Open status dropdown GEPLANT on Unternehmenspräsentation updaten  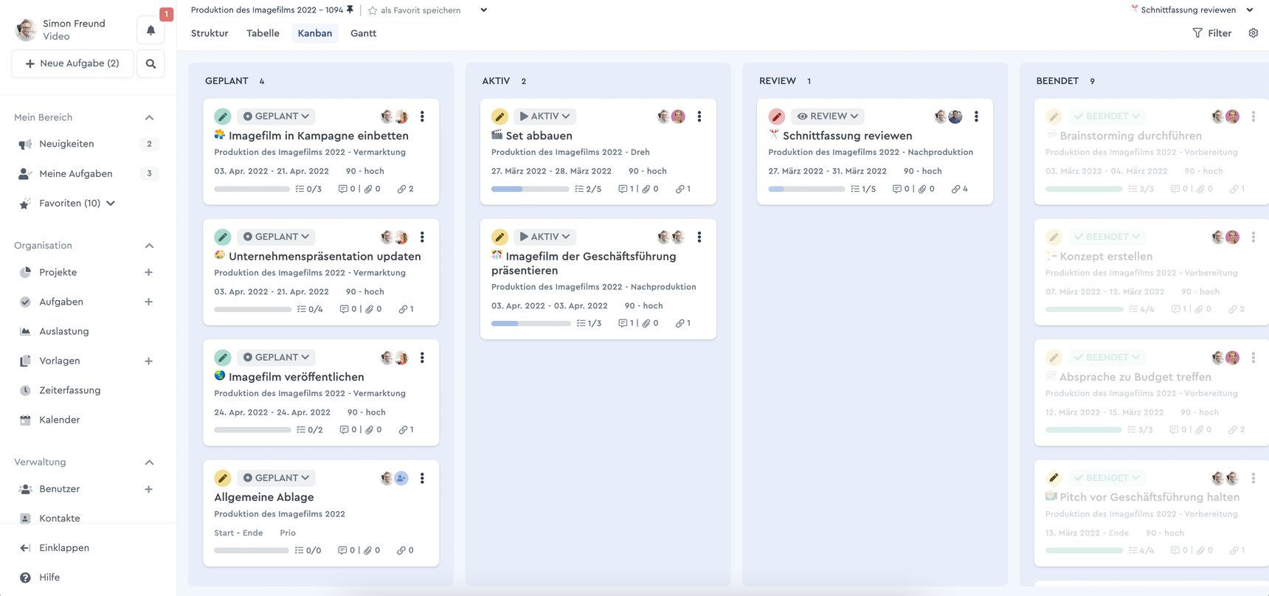pyautogui.click(x=276, y=237)
